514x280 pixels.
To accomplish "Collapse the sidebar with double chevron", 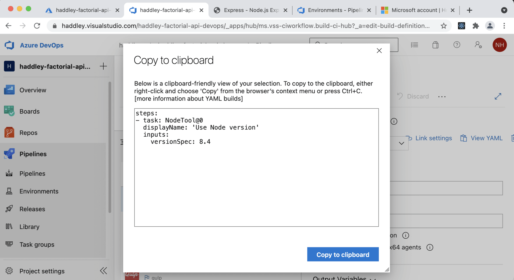I will pos(103,271).
